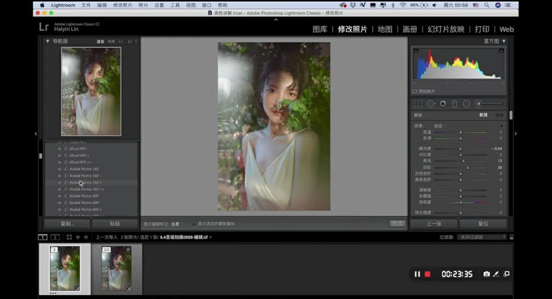Switch to the 画册 Book module
The width and height of the screenshot is (552, 299).
click(x=410, y=29)
